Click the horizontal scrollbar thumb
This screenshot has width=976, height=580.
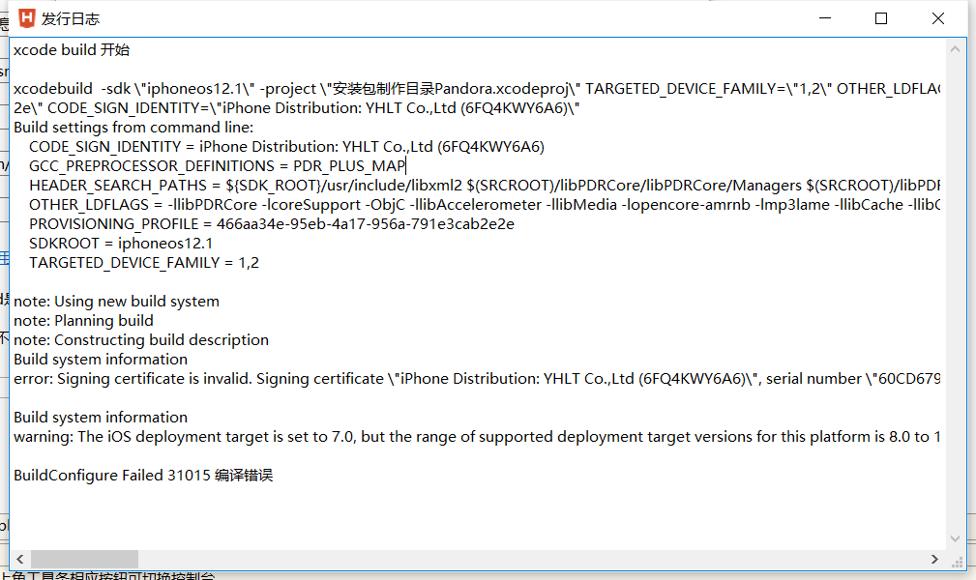click(x=85, y=559)
